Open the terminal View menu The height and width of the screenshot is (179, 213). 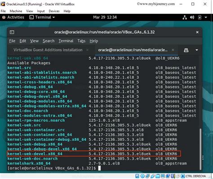pyautogui.click(x=34, y=41)
